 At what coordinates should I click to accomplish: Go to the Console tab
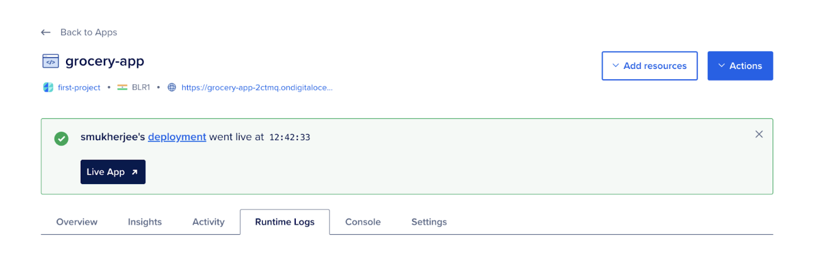[363, 222]
